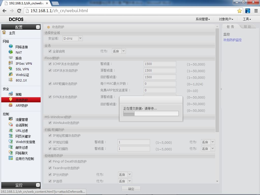Click the 会话限制 icon
This screenshot has width=260, height=195.
11,124
